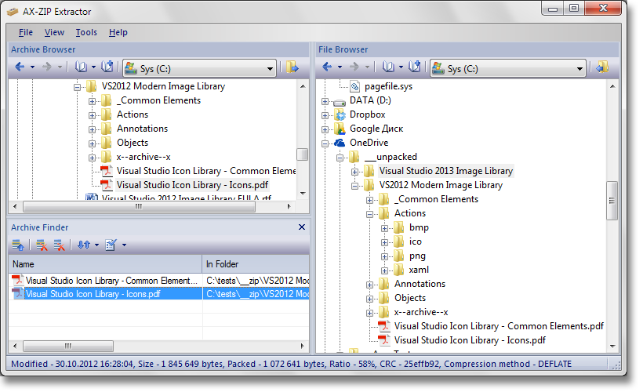The height and width of the screenshot is (392, 643).
Task: Open Sys (C:) drive dropdown in File Browser
Action: pyautogui.click(x=579, y=69)
